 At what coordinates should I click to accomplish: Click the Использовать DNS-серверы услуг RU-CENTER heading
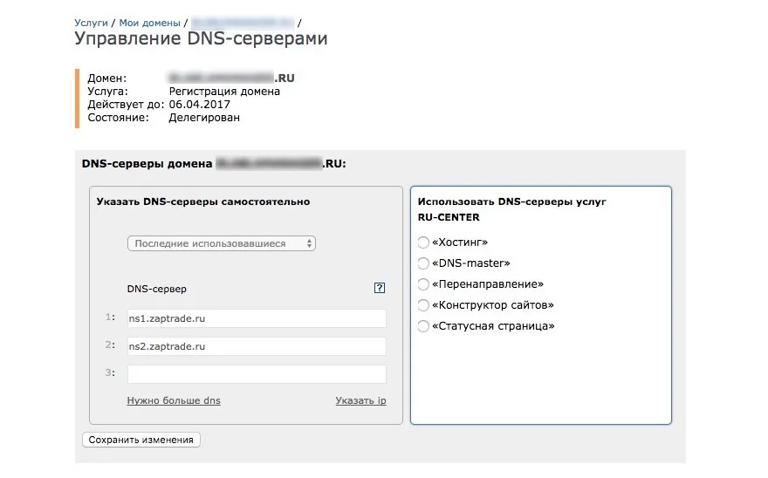click(x=511, y=209)
